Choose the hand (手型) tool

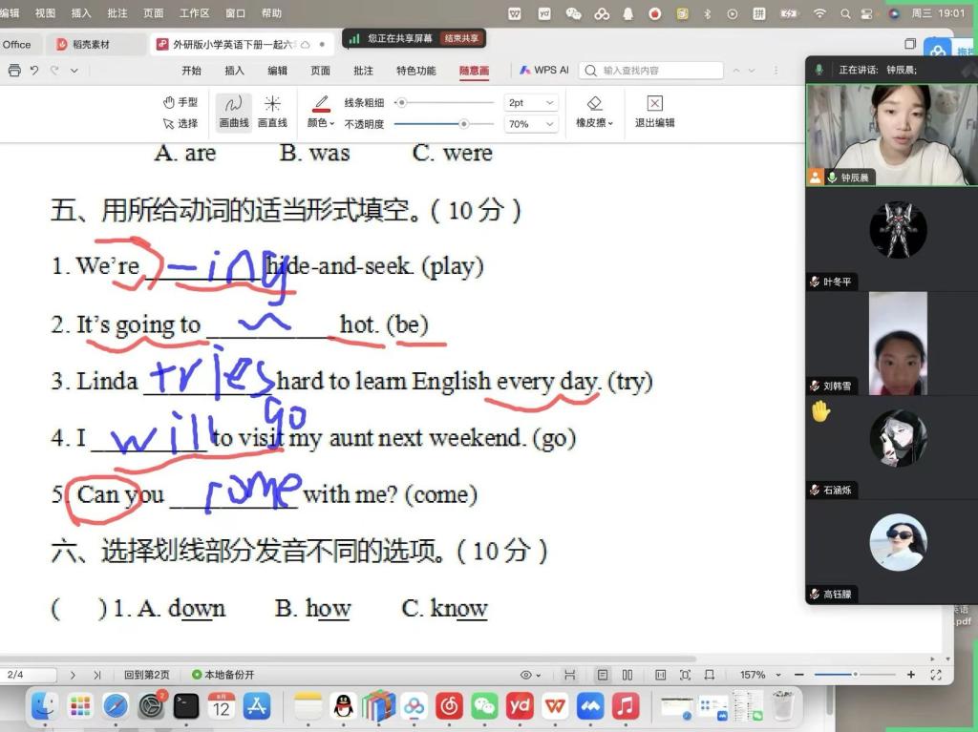[x=180, y=102]
